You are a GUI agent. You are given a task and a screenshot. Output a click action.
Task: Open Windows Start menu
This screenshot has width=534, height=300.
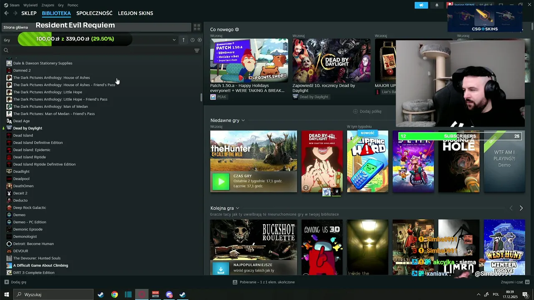coord(6,295)
